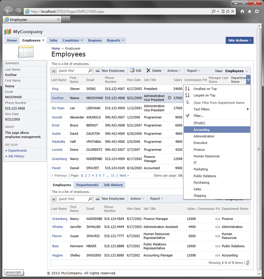Open Job History link under See Also
The image size is (264, 279).
pyautogui.click(x=16, y=156)
